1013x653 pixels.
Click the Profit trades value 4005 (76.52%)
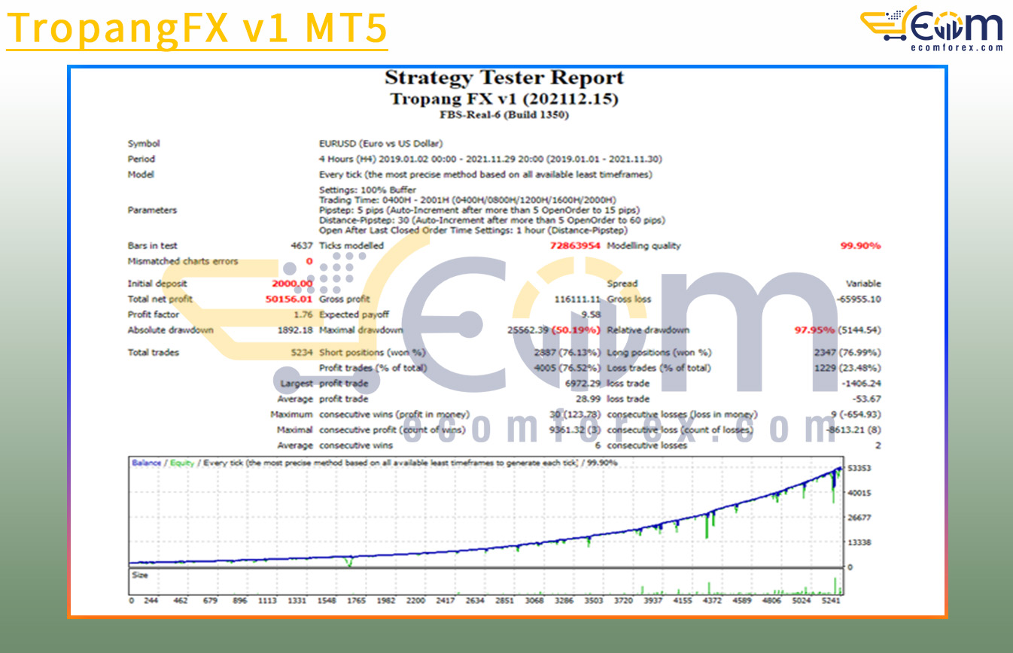coord(567,369)
